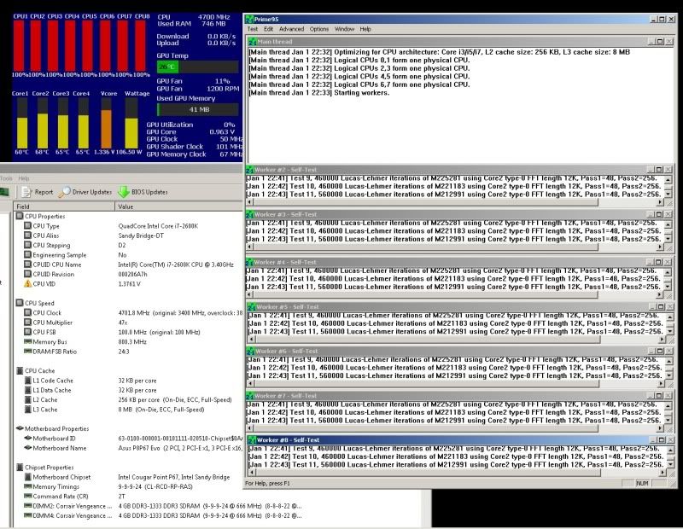Click Worker #2 scroll-left arrow
683x529 pixels.
[250, 203]
